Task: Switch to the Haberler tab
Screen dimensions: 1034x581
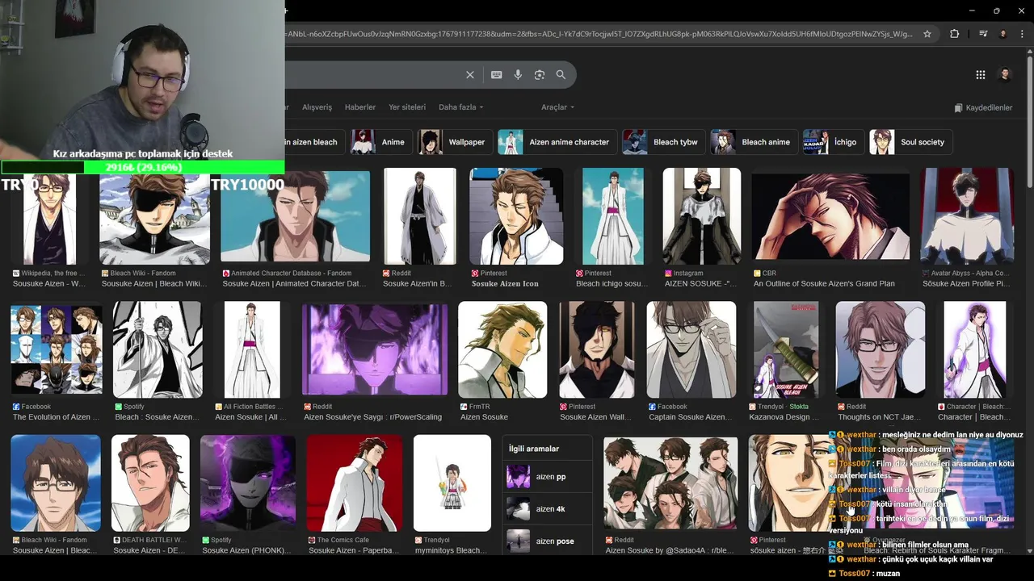Action: [360, 107]
